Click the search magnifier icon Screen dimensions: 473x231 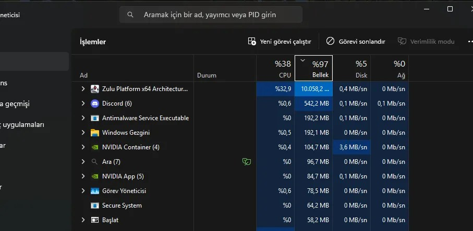click(130, 15)
